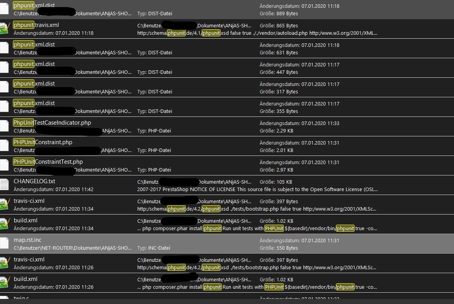
Task: Click the XML icon of travis-ci.xml modified 11:34
Action: pos(4,204)
